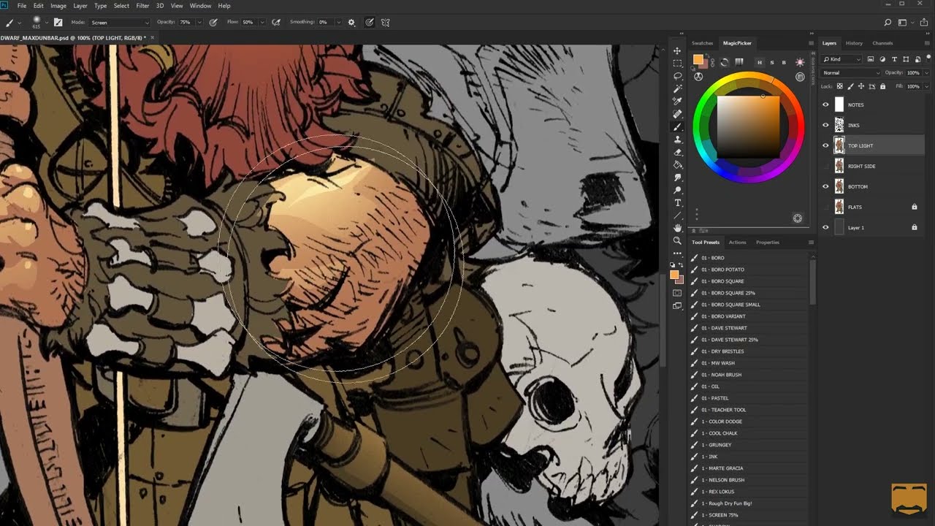This screenshot has width=935, height=526.
Task: Show the FLATS layer
Action: pos(825,207)
